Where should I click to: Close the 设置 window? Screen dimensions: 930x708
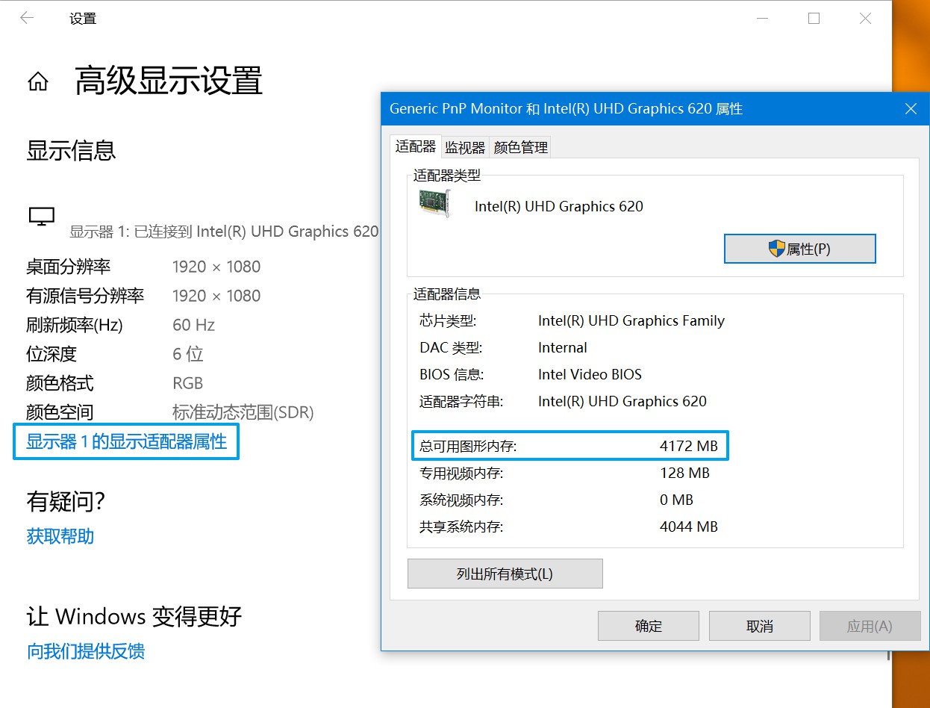pos(865,19)
